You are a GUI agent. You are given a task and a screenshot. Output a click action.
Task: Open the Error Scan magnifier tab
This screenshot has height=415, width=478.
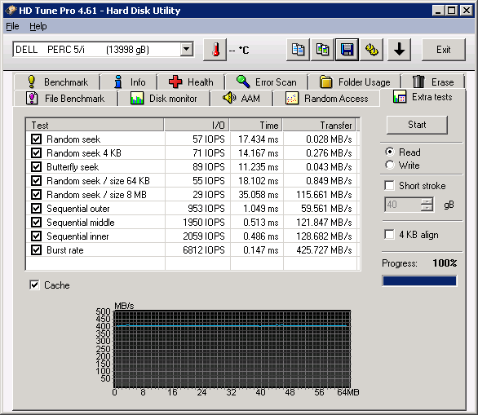[267, 82]
